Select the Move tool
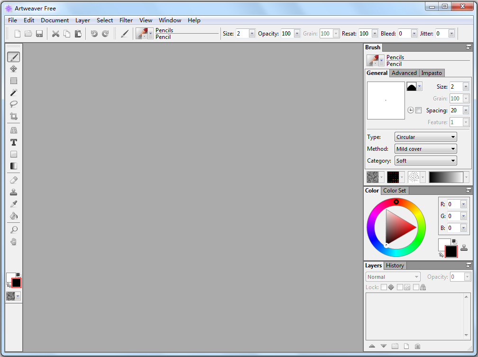Image resolution: width=478 pixels, height=357 pixels. 13,68
